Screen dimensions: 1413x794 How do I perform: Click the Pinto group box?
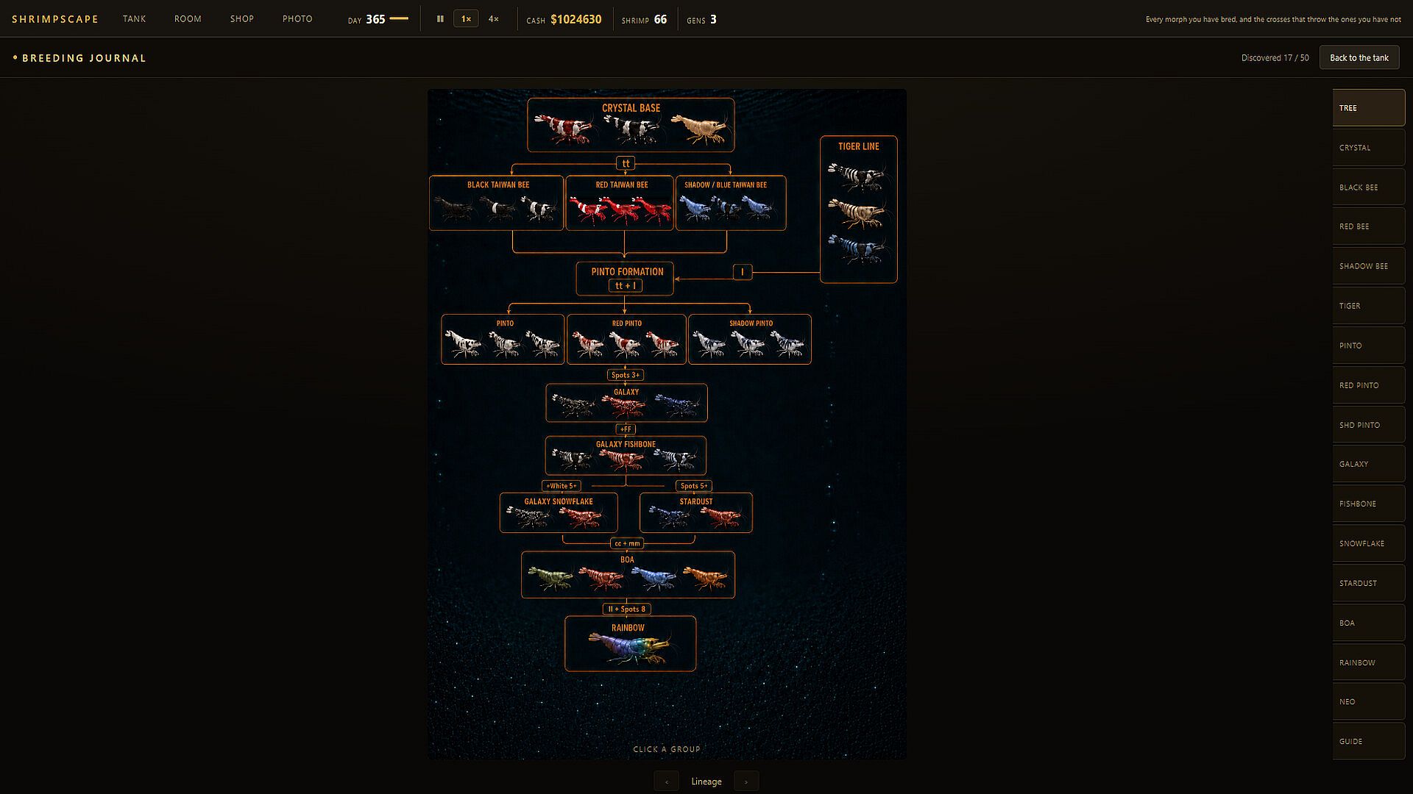(503, 339)
